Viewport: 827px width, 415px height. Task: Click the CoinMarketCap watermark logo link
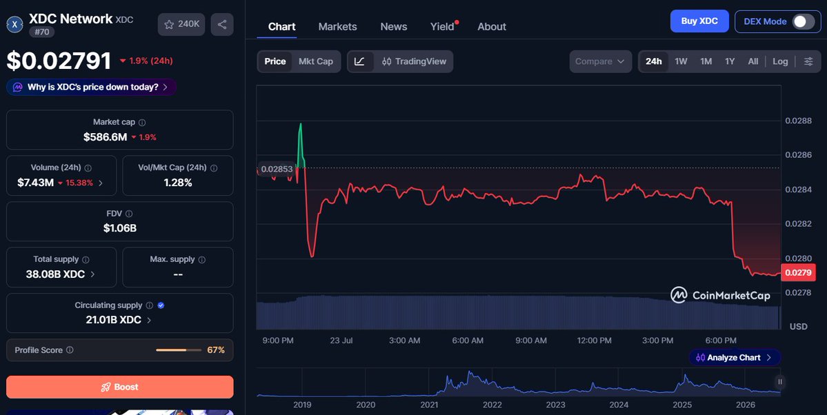pyautogui.click(x=720, y=295)
